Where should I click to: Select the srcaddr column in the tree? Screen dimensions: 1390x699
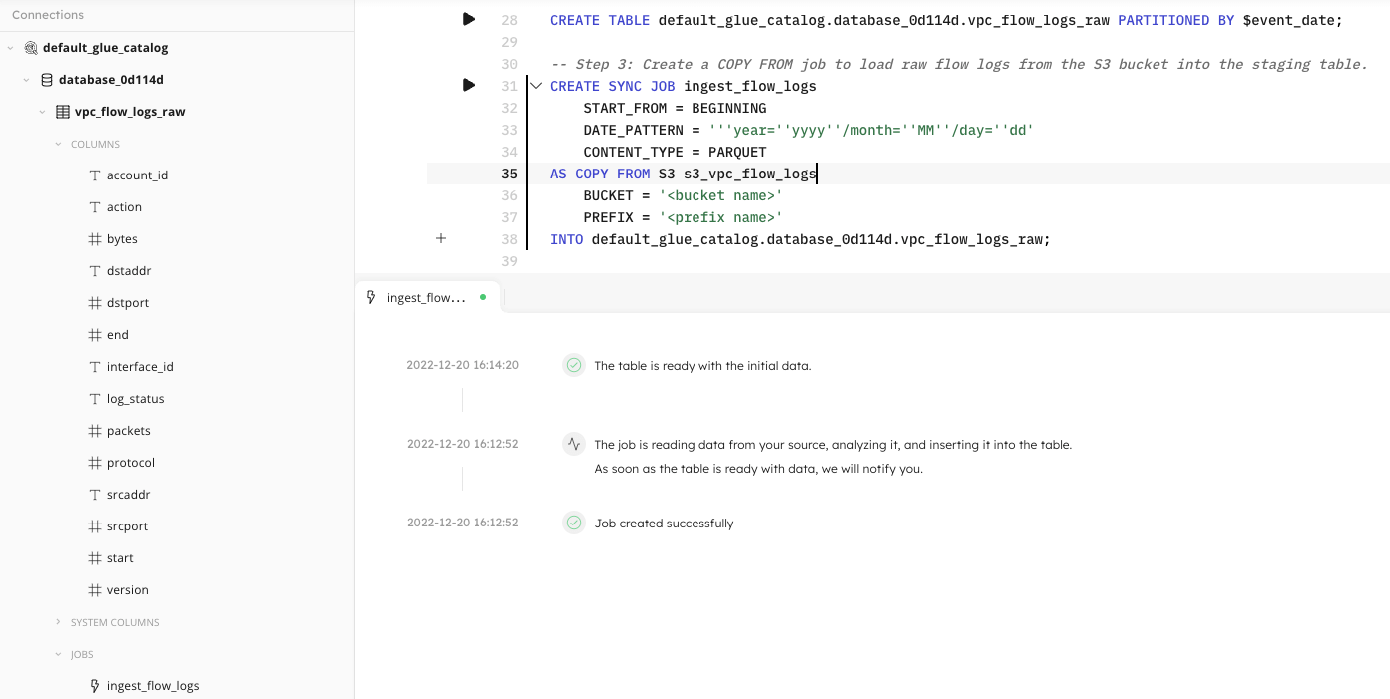point(128,495)
